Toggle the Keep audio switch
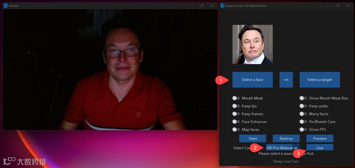The width and height of the screenshot is (355, 168). coord(303,106)
